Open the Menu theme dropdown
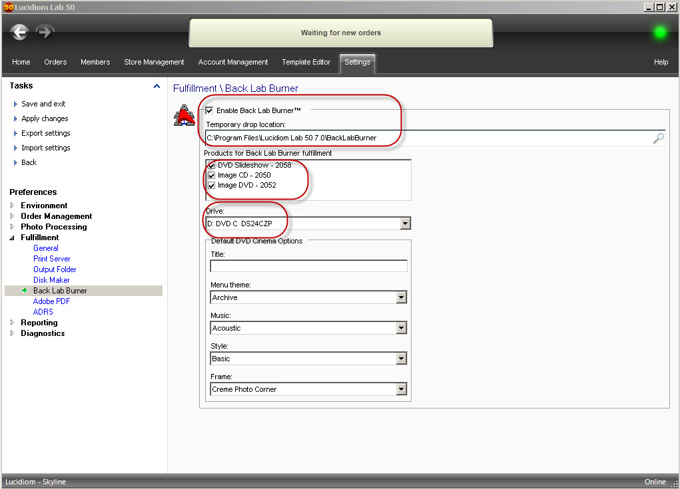This screenshot has height=489, width=680. (x=401, y=297)
